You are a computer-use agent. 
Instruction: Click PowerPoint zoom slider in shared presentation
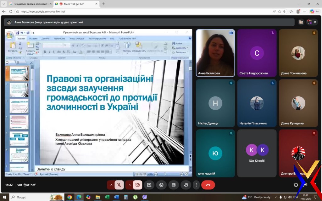click(x=168, y=174)
